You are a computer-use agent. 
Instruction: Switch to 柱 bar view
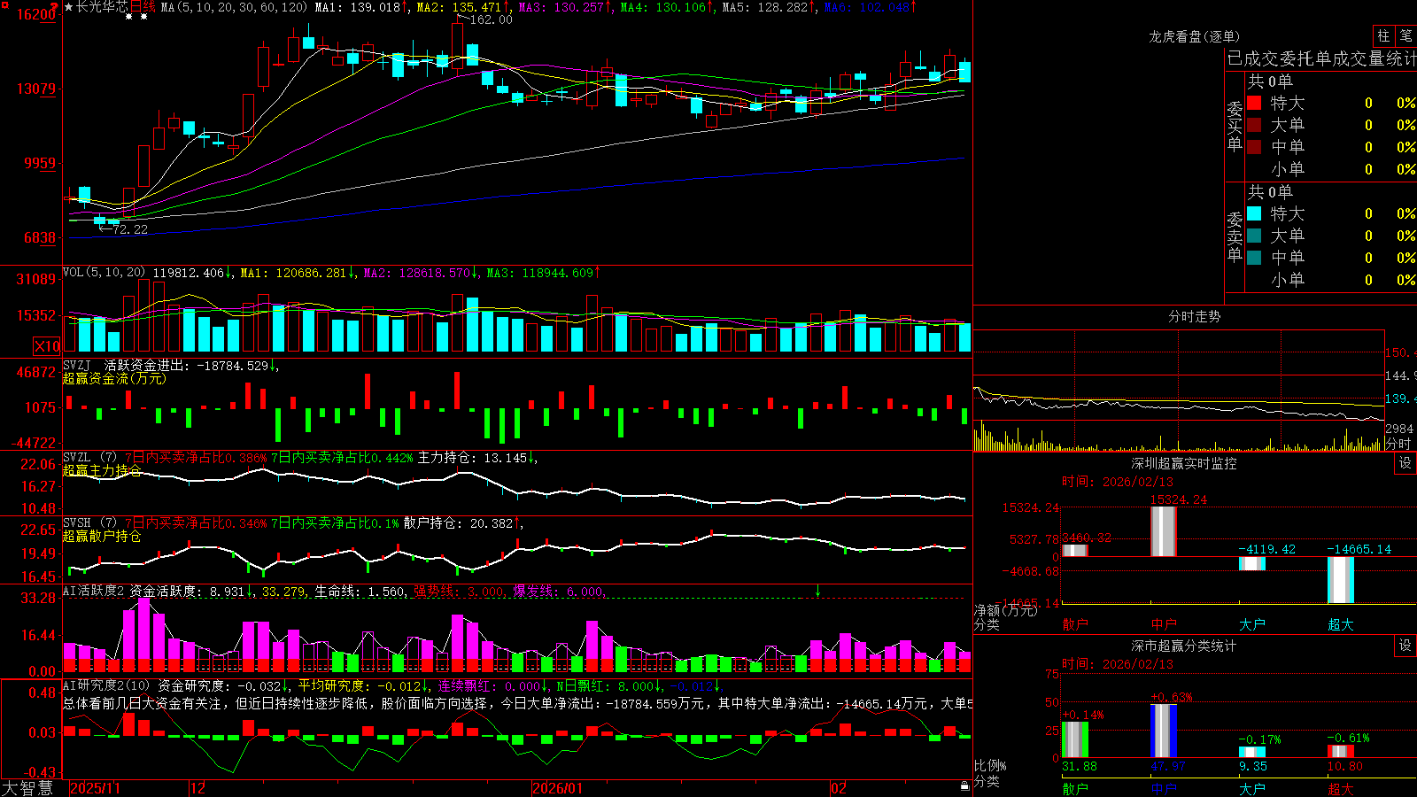click(x=1383, y=35)
